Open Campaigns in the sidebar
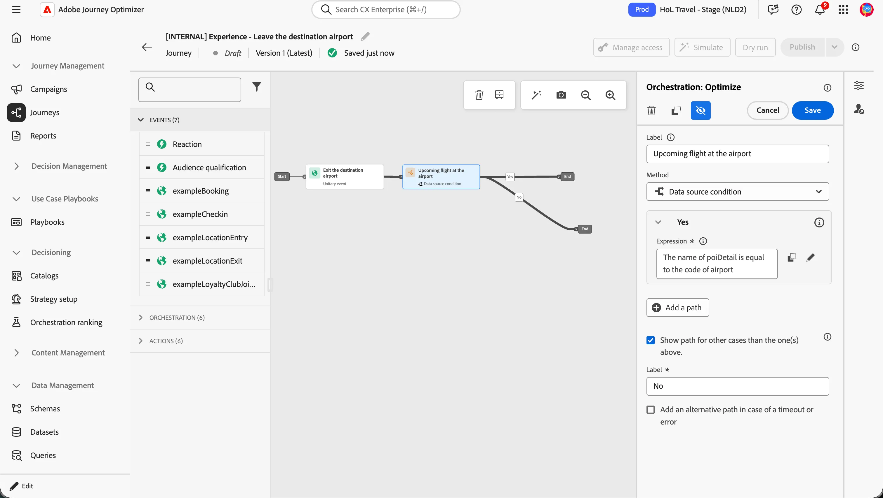This screenshot has height=498, width=883. [49, 89]
